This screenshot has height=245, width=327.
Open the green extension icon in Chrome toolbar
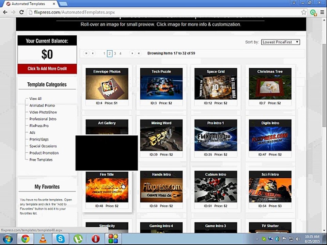click(x=313, y=13)
